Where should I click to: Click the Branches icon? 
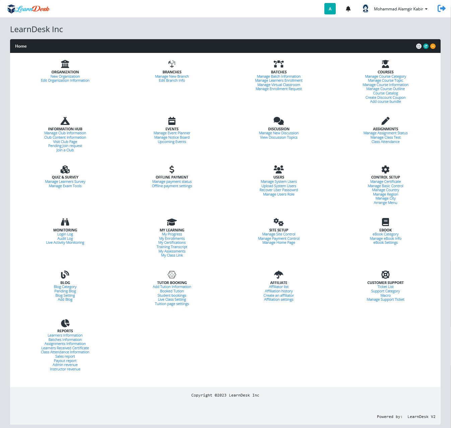172,64
